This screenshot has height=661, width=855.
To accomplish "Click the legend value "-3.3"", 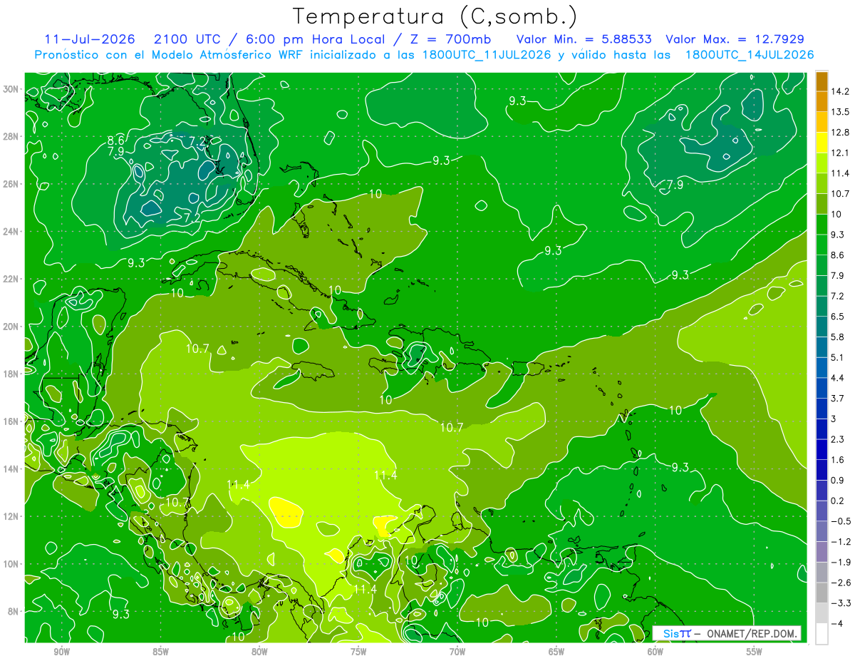I will pyautogui.click(x=841, y=603).
